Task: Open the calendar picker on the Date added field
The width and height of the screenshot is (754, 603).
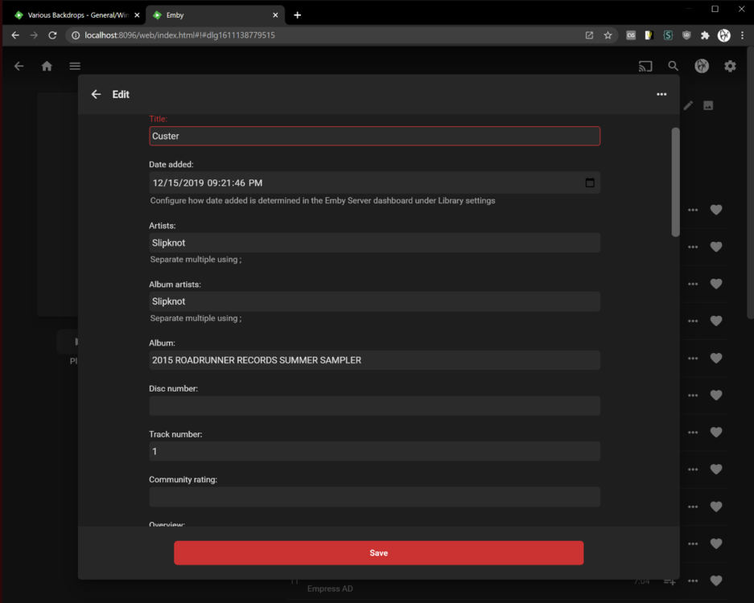Action: (x=590, y=183)
